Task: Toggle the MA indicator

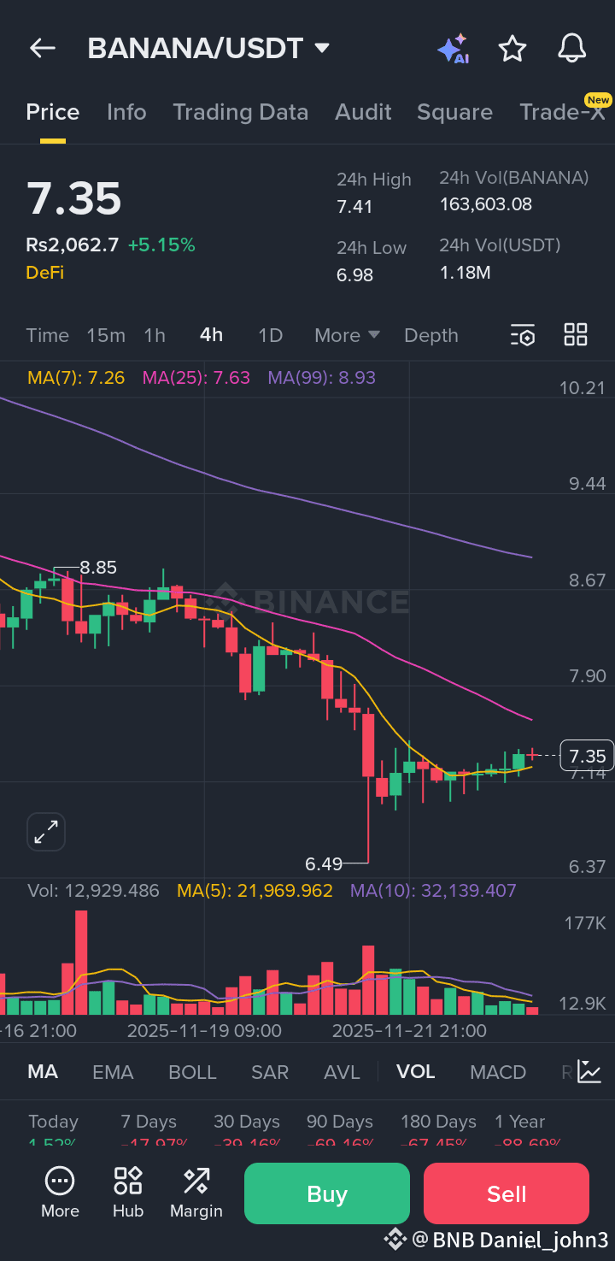Action: [x=43, y=1072]
